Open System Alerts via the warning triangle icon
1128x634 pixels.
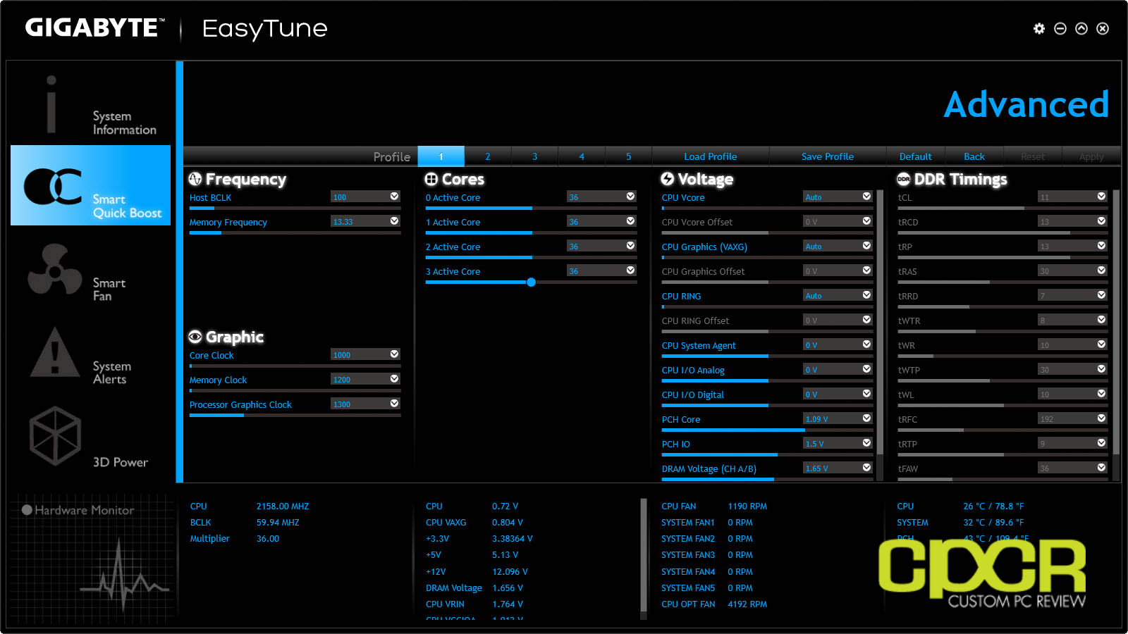54,352
